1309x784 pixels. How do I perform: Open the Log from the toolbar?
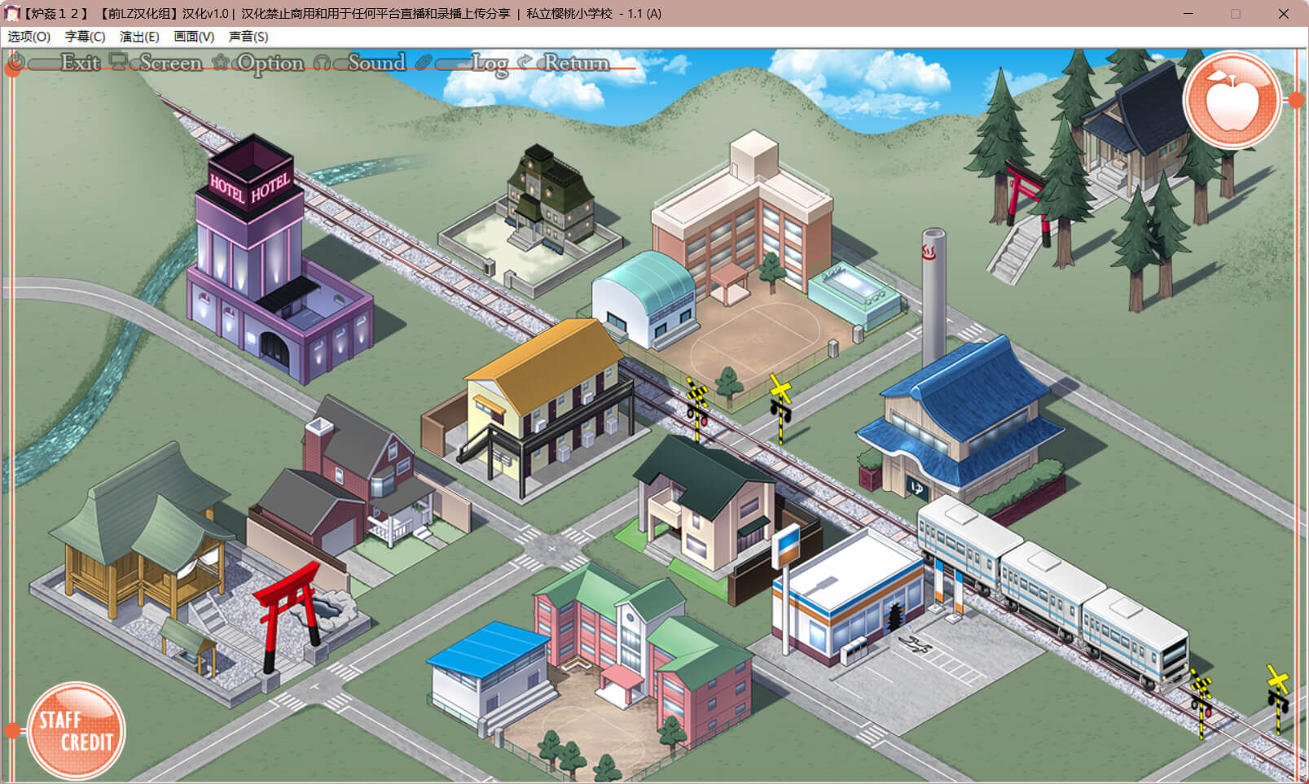pyautogui.click(x=489, y=64)
